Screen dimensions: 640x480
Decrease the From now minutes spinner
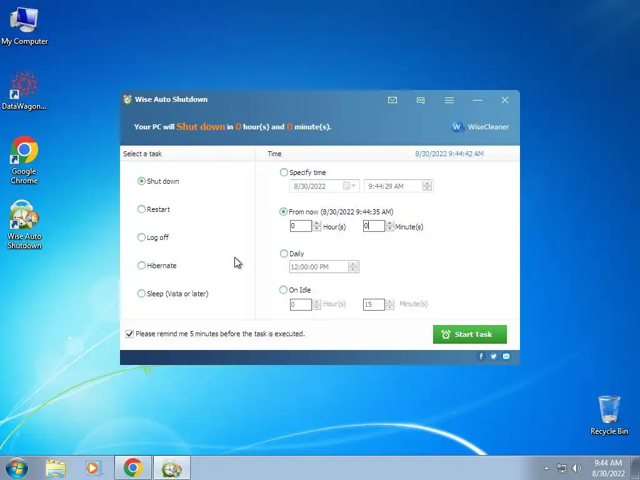pos(390,229)
